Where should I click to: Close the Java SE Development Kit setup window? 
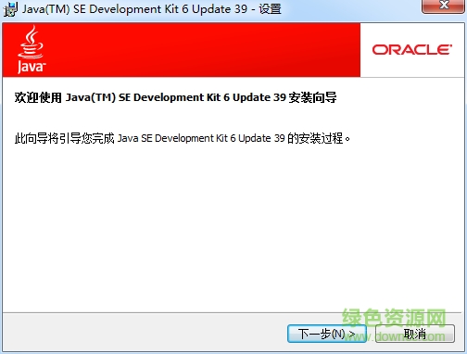click(x=444, y=6)
